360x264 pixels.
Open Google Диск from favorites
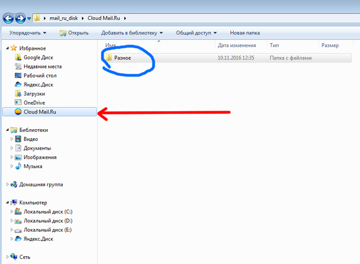[38, 58]
